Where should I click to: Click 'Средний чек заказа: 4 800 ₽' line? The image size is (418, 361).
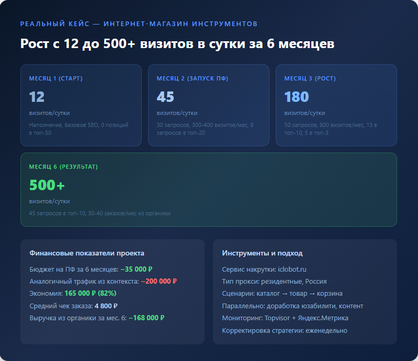(74, 306)
